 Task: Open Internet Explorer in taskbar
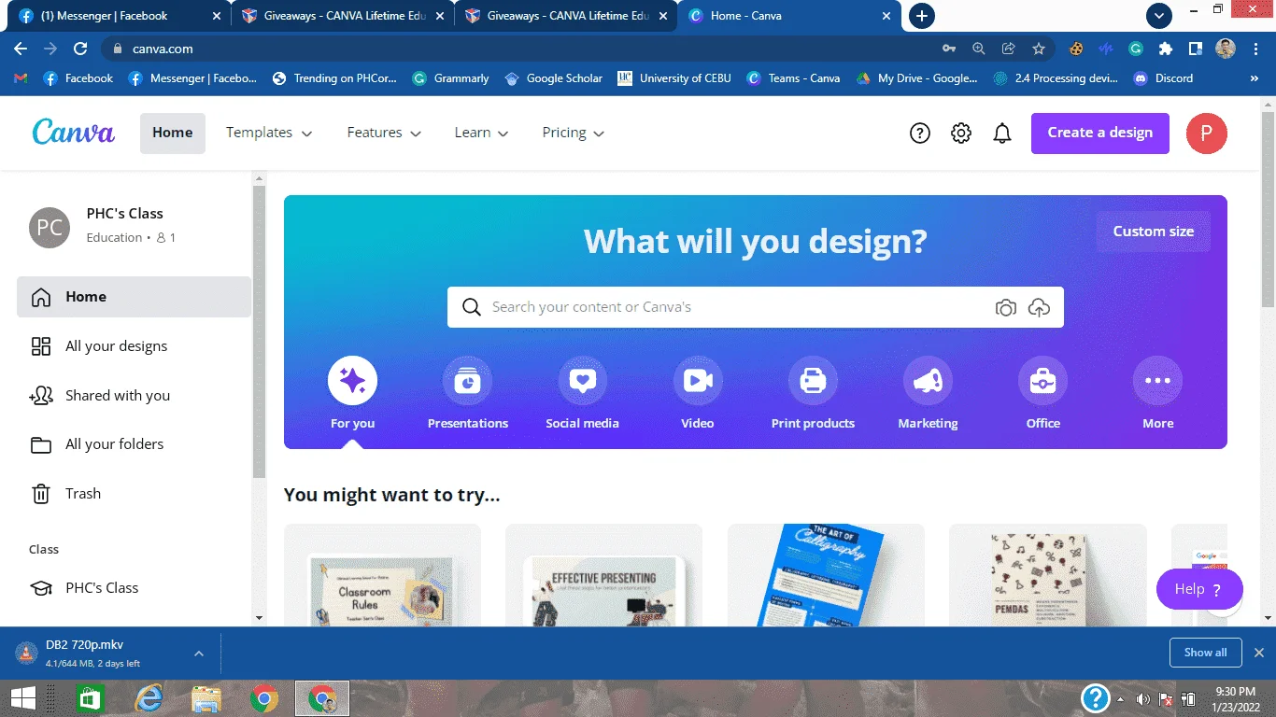(x=149, y=698)
